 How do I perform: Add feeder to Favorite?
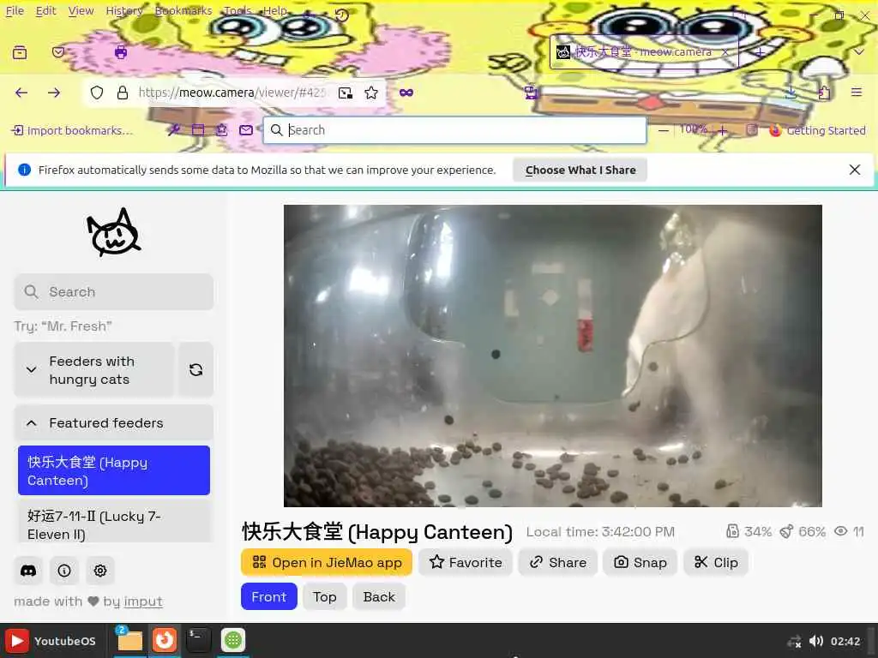tap(466, 562)
